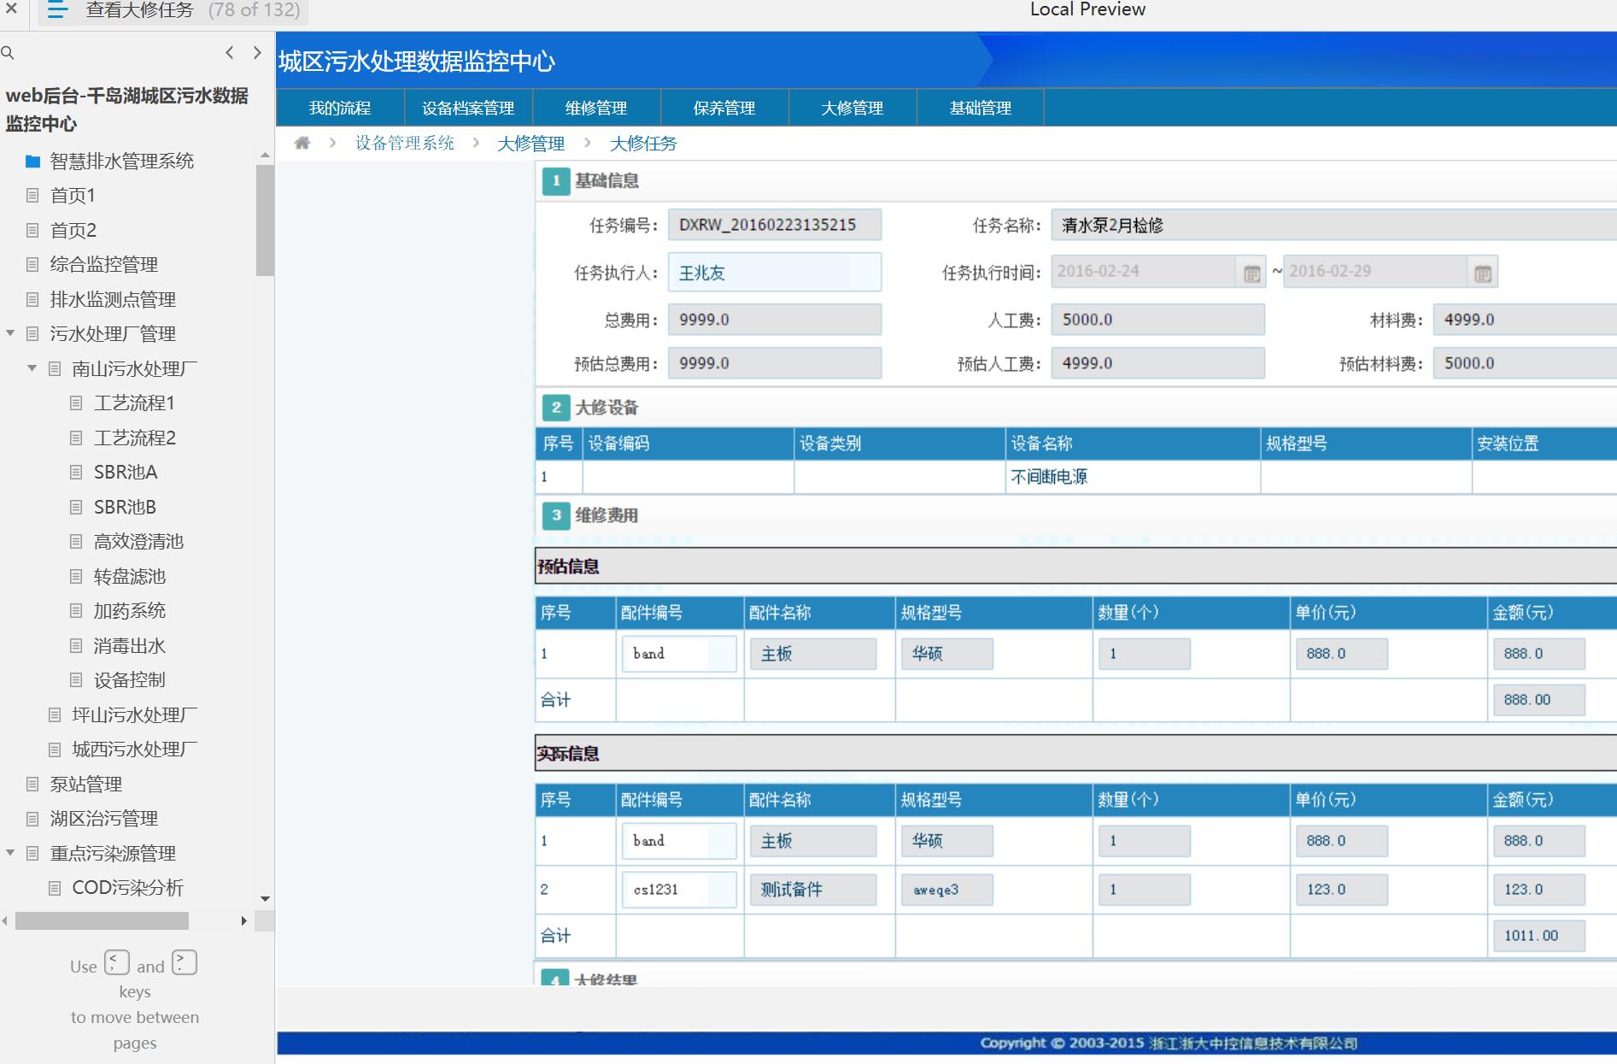Click page icon beside 泵站管理
This screenshot has width=1617, height=1064.
(32, 784)
